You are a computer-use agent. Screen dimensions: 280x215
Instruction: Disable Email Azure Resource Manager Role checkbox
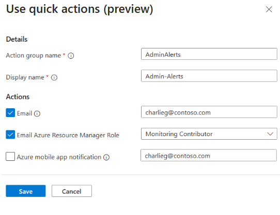(10, 135)
